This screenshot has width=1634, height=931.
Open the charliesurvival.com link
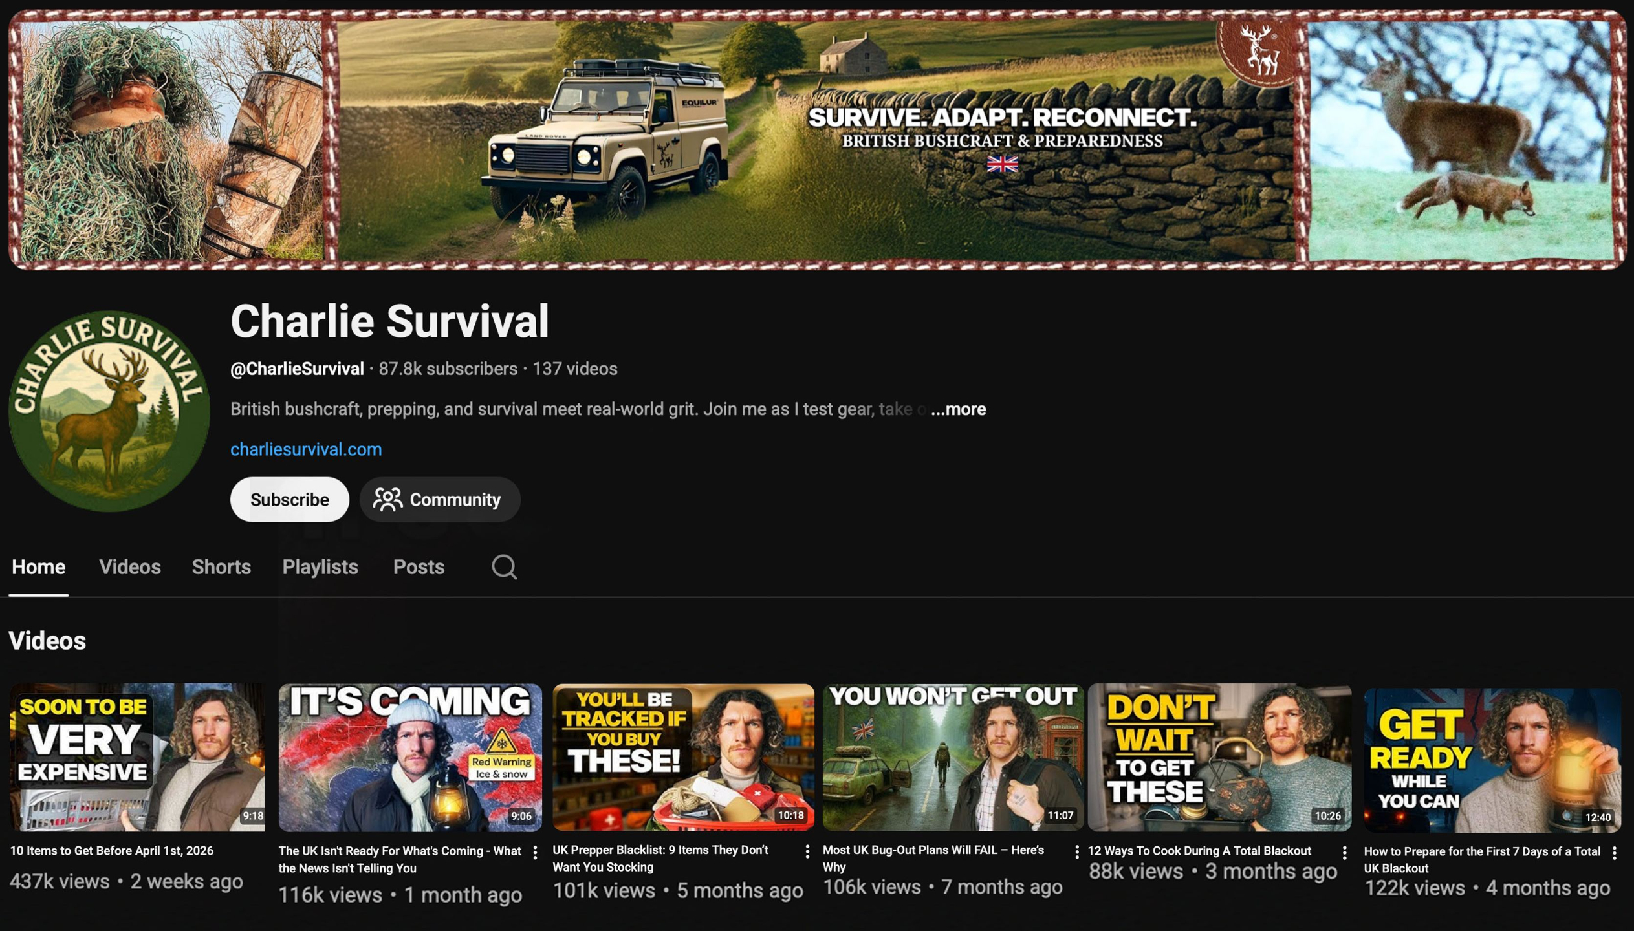pos(305,449)
